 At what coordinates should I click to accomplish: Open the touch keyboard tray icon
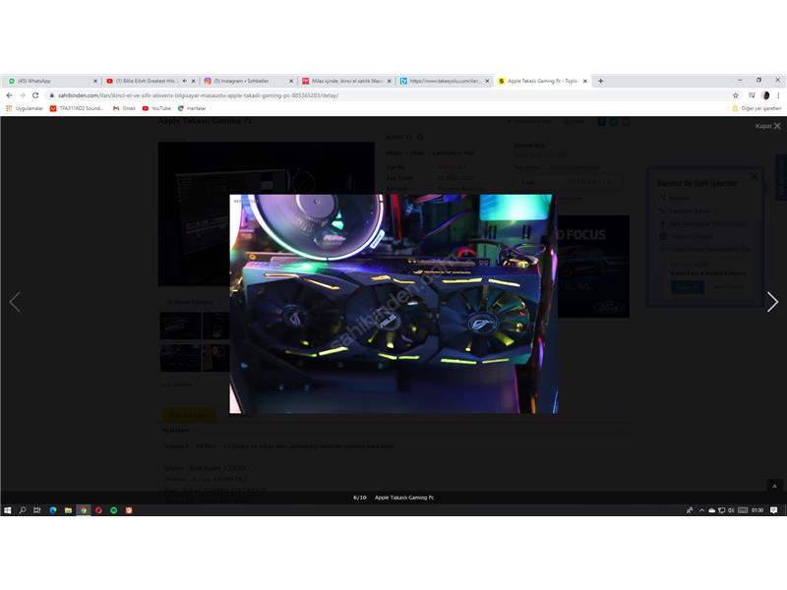click(x=743, y=510)
